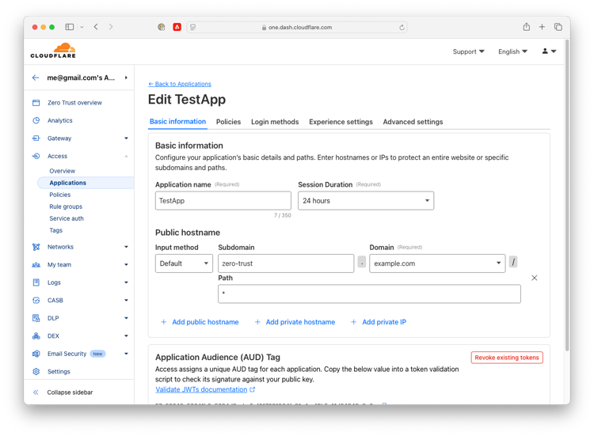Open a new tab with the plus icon
Screen dimensions: 594x436
542,27
